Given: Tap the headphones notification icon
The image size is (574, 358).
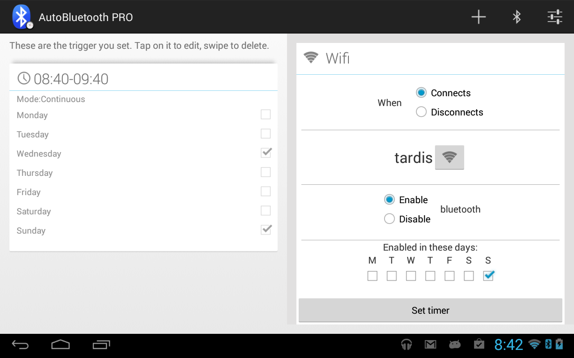Looking at the screenshot, I should (406, 344).
